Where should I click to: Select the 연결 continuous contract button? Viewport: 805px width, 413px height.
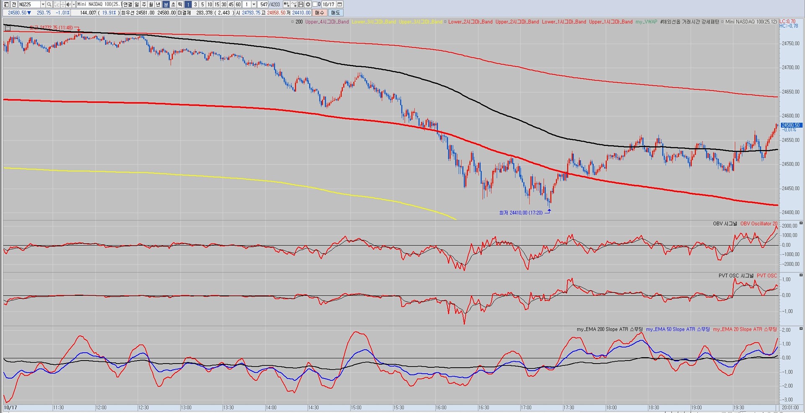127,4
